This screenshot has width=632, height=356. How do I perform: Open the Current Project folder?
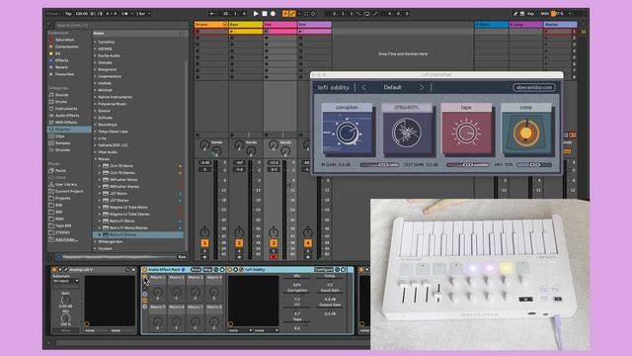(69, 191)
